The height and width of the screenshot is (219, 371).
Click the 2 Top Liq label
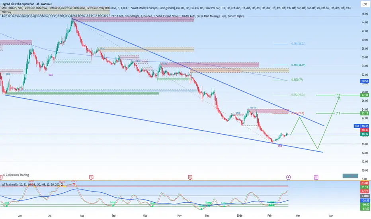click(252, 108)
